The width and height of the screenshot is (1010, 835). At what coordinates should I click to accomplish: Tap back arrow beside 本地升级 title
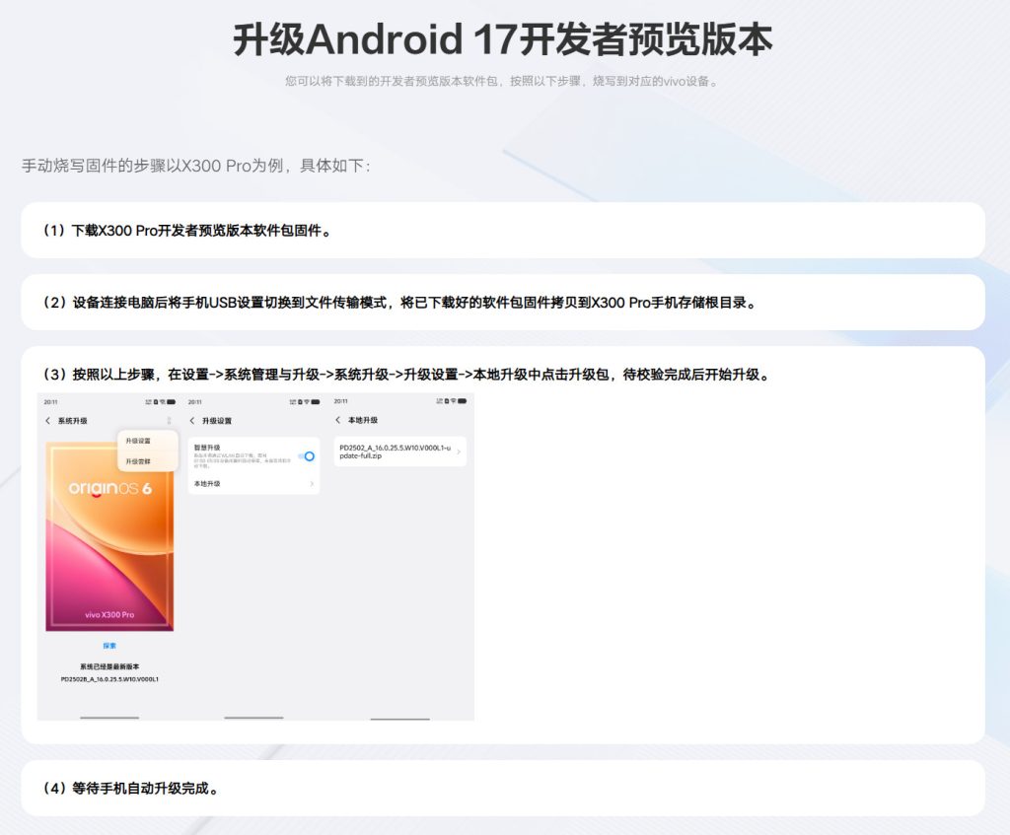pos(338,421)
